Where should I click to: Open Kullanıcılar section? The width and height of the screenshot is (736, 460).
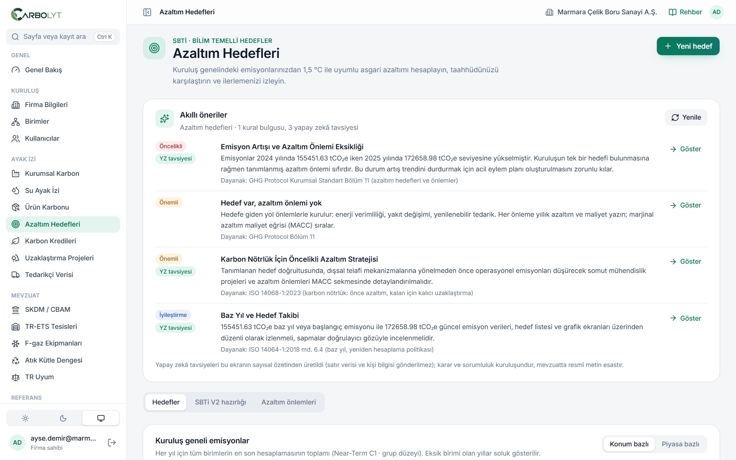coord(63,138)
